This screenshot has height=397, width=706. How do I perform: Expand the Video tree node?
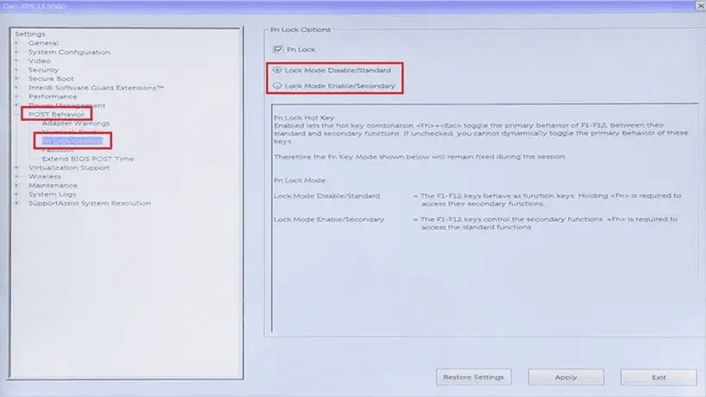pos(17,61)
